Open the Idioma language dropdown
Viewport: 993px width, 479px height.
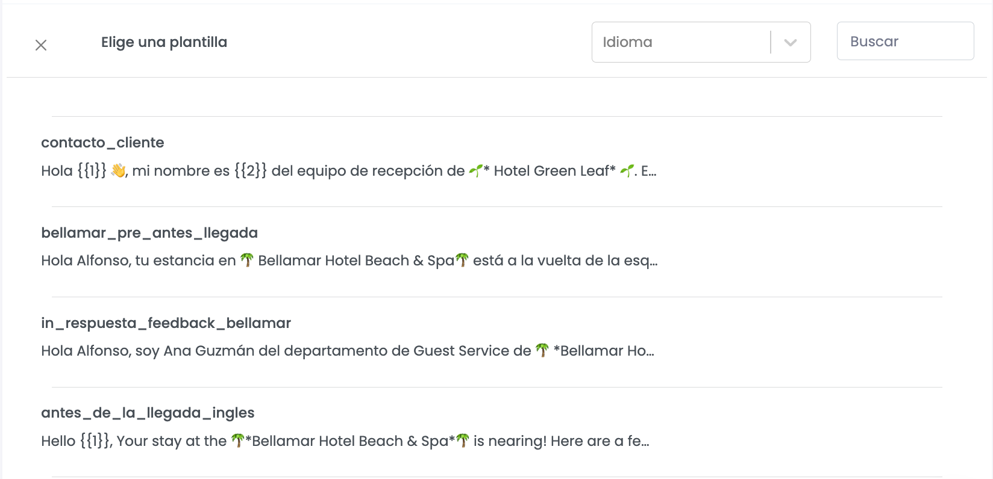tap(701, 42)
